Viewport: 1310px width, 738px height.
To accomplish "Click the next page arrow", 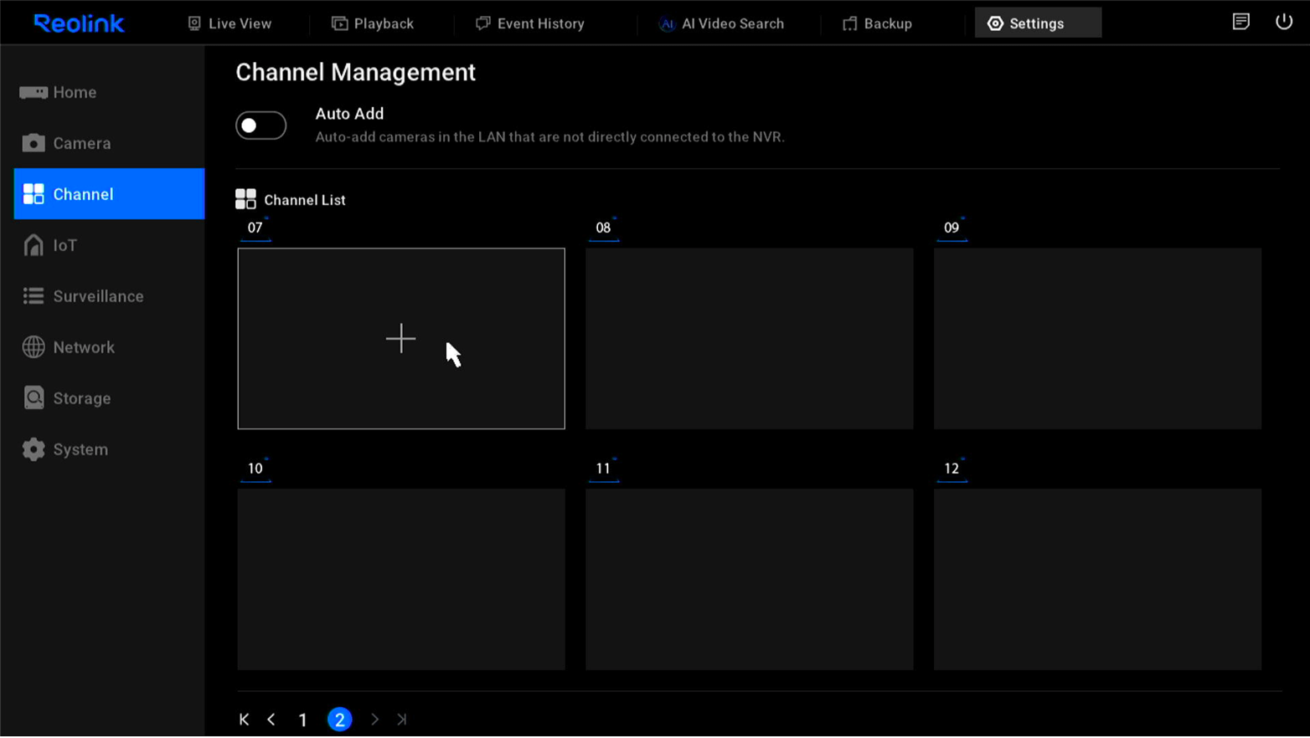I will coord(374,720).
